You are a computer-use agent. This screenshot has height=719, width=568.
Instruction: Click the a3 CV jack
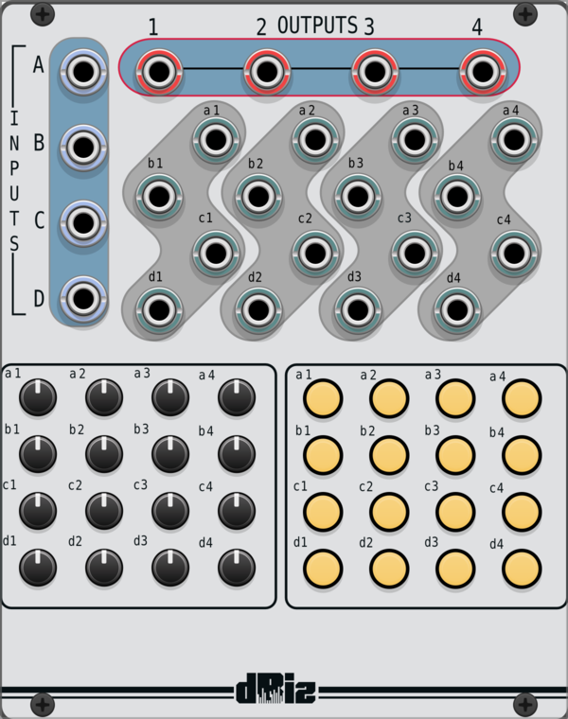415,139
